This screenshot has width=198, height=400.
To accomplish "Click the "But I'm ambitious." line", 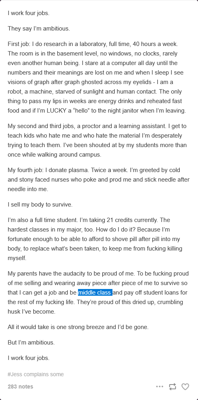I will click(x=31, y=343).
